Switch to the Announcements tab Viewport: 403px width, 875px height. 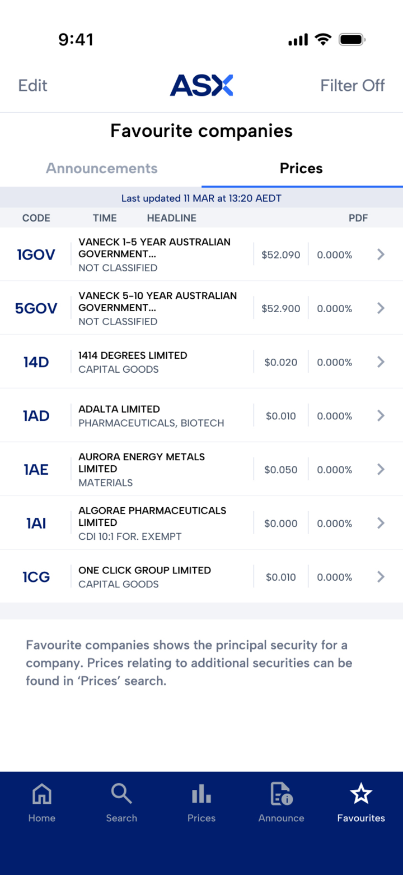[101, 168]
